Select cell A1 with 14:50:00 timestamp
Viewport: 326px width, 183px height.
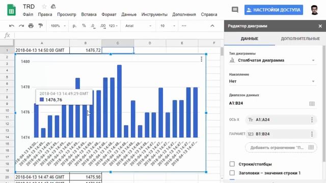[x=42, y=50]
